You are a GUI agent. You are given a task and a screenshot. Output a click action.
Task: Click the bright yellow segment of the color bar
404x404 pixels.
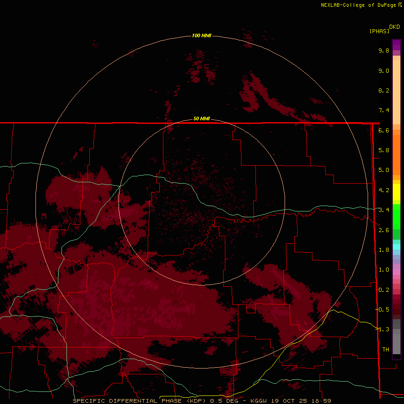(396, 192)
